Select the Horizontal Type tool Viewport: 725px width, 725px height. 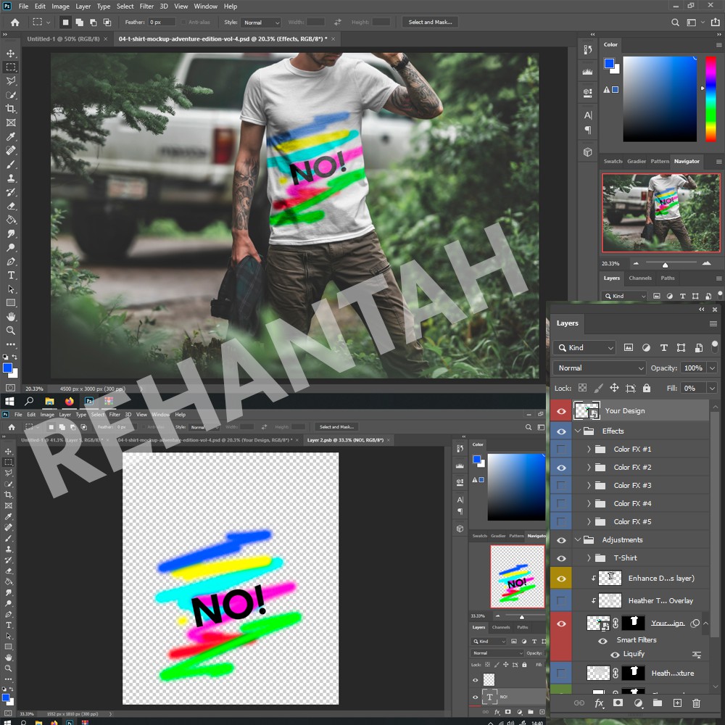point(10,275)
